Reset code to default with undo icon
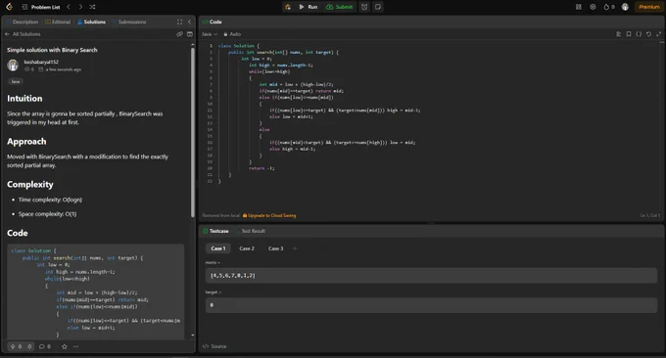The height and width of the screenshot is (358, 666). (648, 34)
